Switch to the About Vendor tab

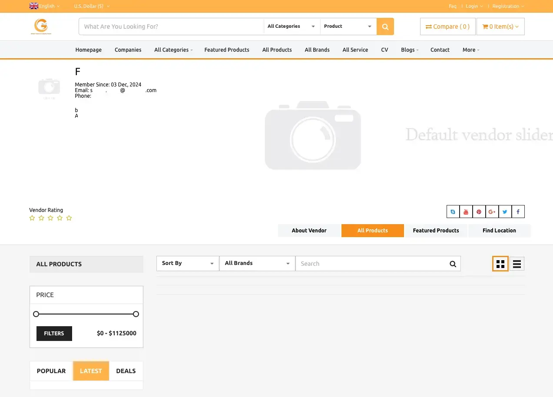tap(309, 231)
